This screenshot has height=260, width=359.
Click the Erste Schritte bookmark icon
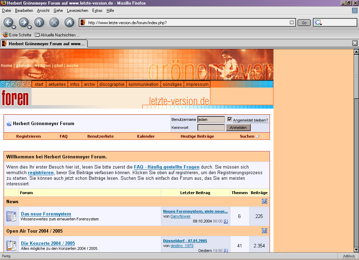(5, 35)
